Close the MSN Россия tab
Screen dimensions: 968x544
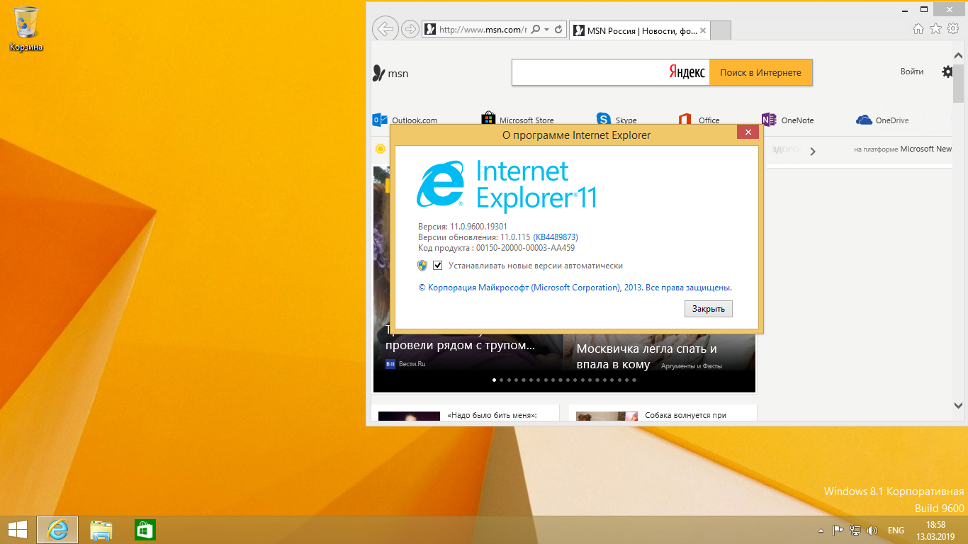coord(703,30)
